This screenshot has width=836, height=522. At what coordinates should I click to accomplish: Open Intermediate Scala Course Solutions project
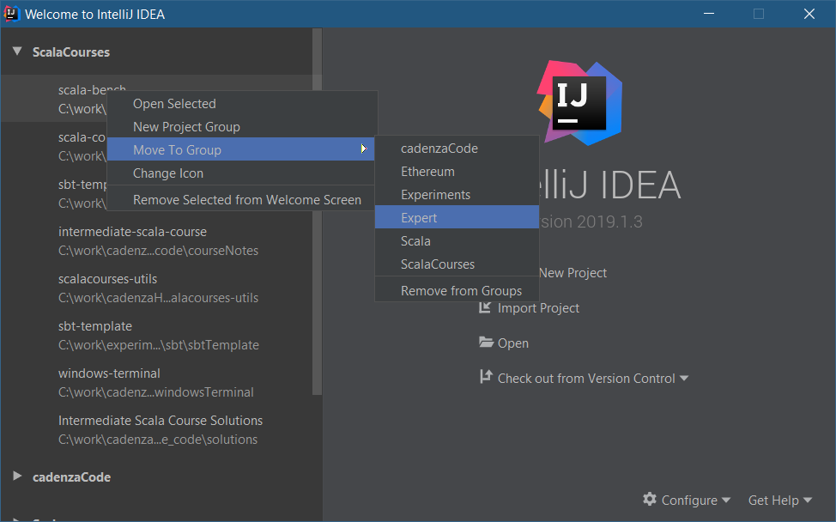(158, 430)
